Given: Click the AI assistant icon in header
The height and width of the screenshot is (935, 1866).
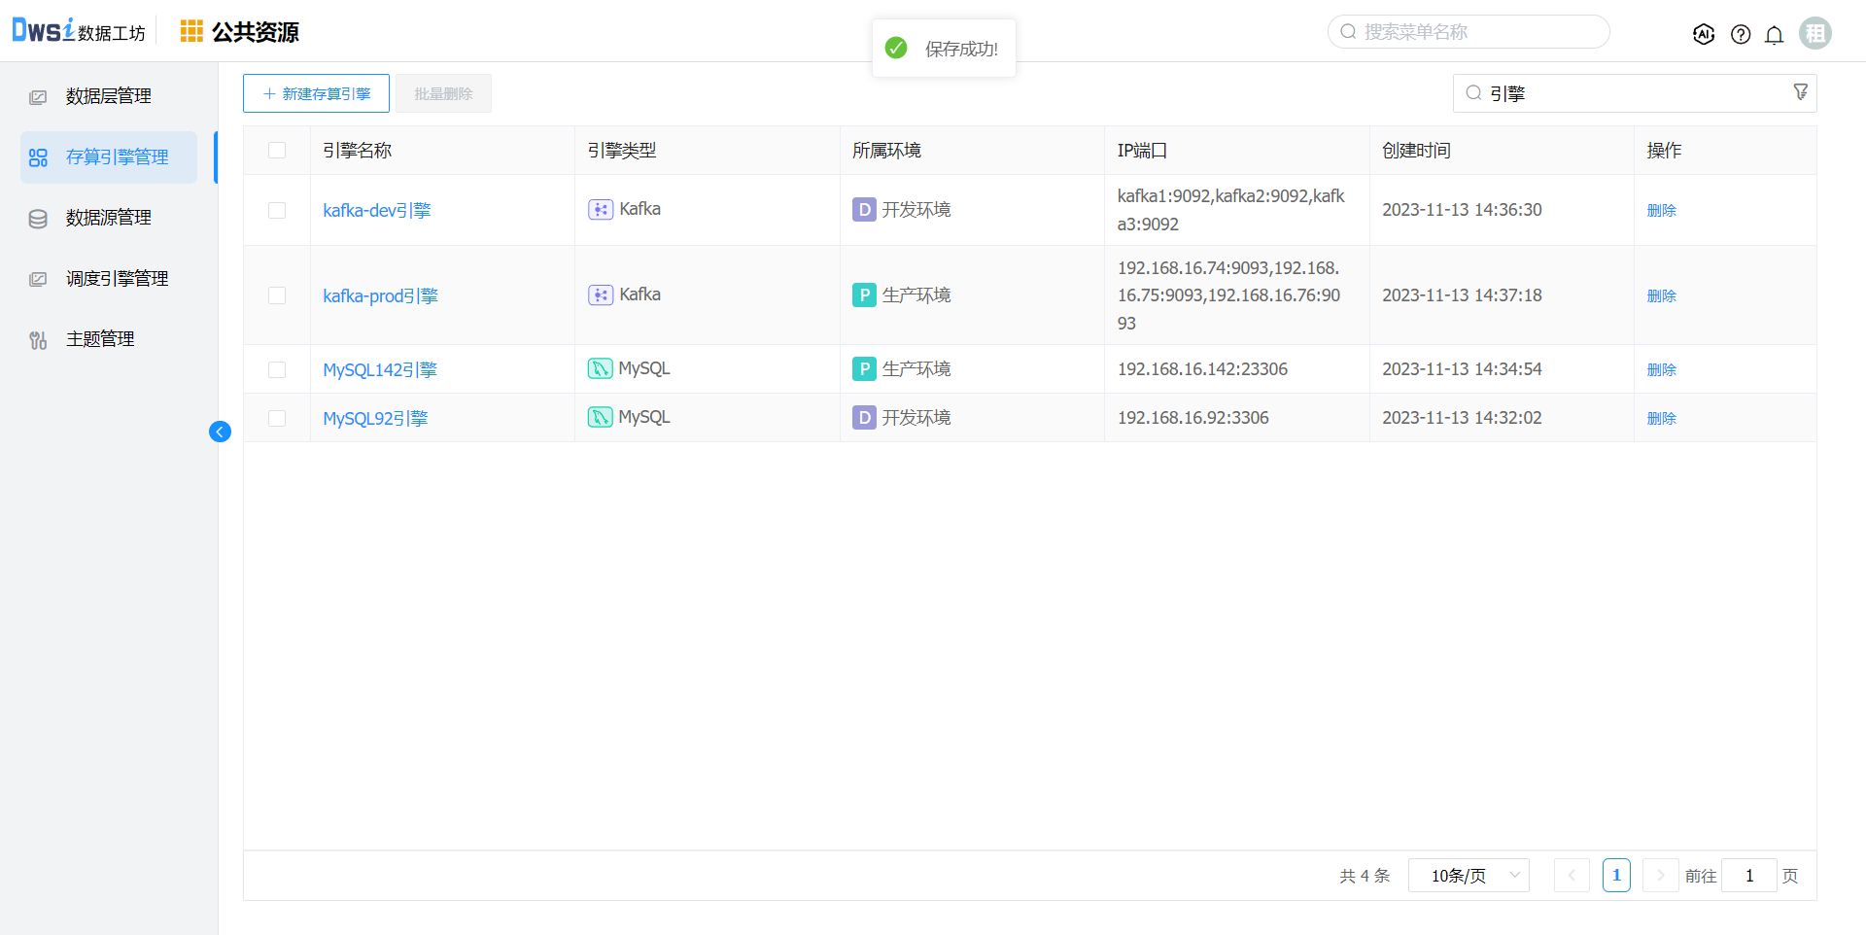Looking at the screenshot, I should tap(1703, 34).
